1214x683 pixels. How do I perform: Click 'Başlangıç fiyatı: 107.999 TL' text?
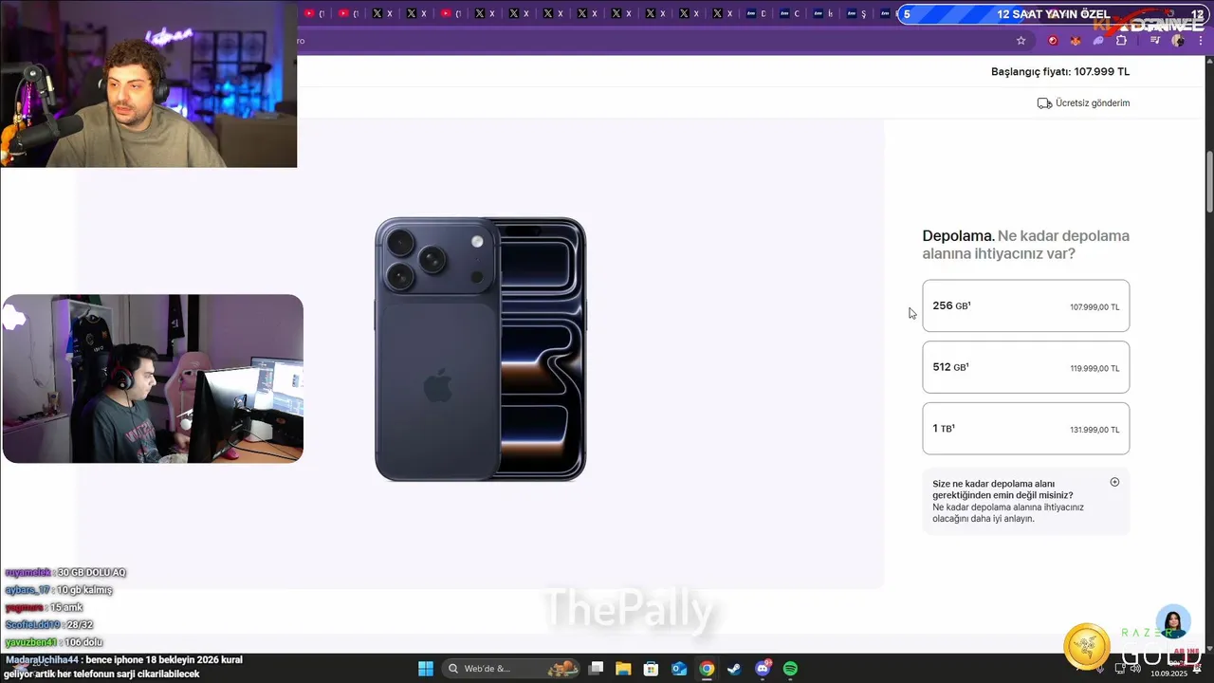point(1060,72)
